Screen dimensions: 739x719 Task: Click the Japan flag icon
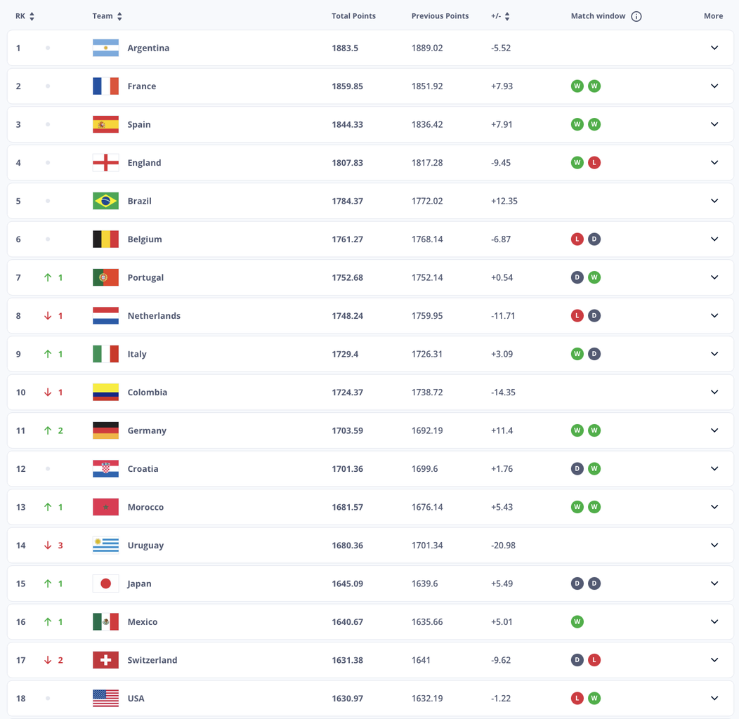(105, 583)
